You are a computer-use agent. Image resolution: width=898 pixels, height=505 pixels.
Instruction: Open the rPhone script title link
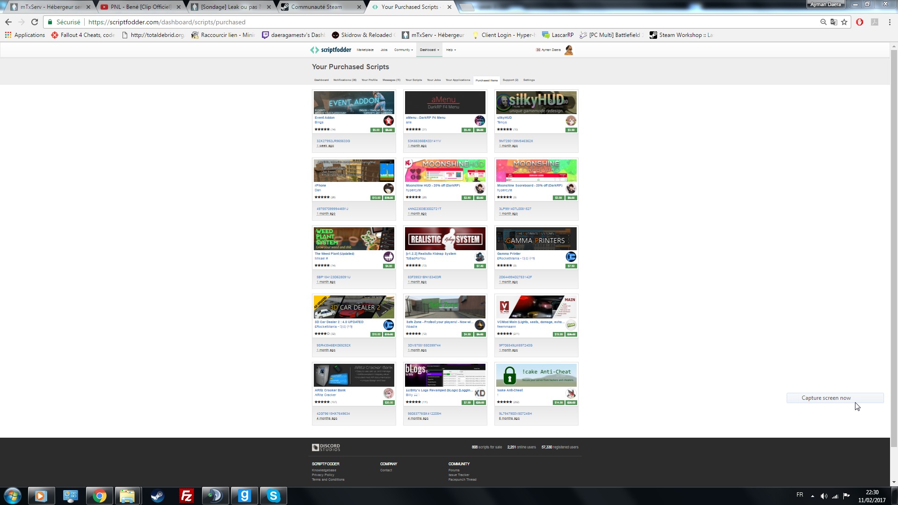coord(320,186)
